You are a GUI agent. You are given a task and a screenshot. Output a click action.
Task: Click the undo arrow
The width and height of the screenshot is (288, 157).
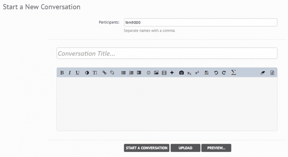216,73
